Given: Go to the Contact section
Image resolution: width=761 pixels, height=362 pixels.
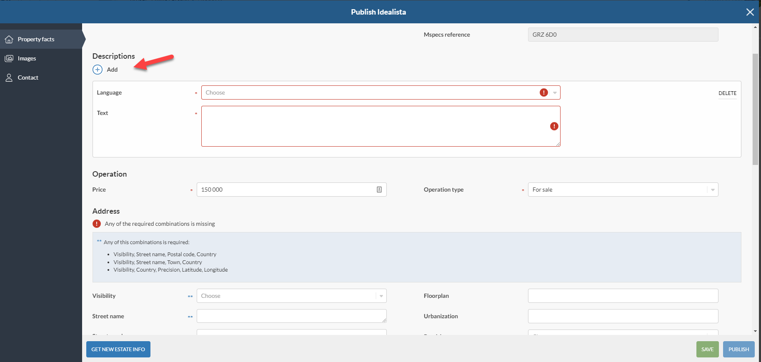Looking at the screenshot, I should pyautogui.click(x=41, y=77).
